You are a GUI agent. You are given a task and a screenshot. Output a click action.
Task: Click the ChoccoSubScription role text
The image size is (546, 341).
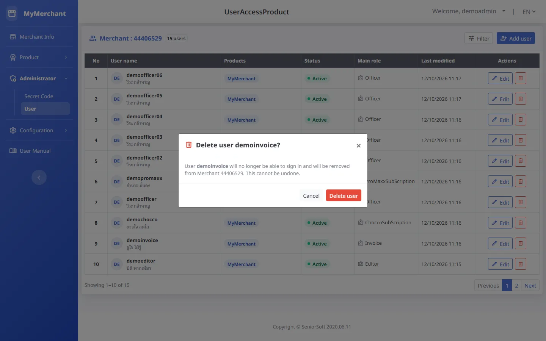coord(388,222)
